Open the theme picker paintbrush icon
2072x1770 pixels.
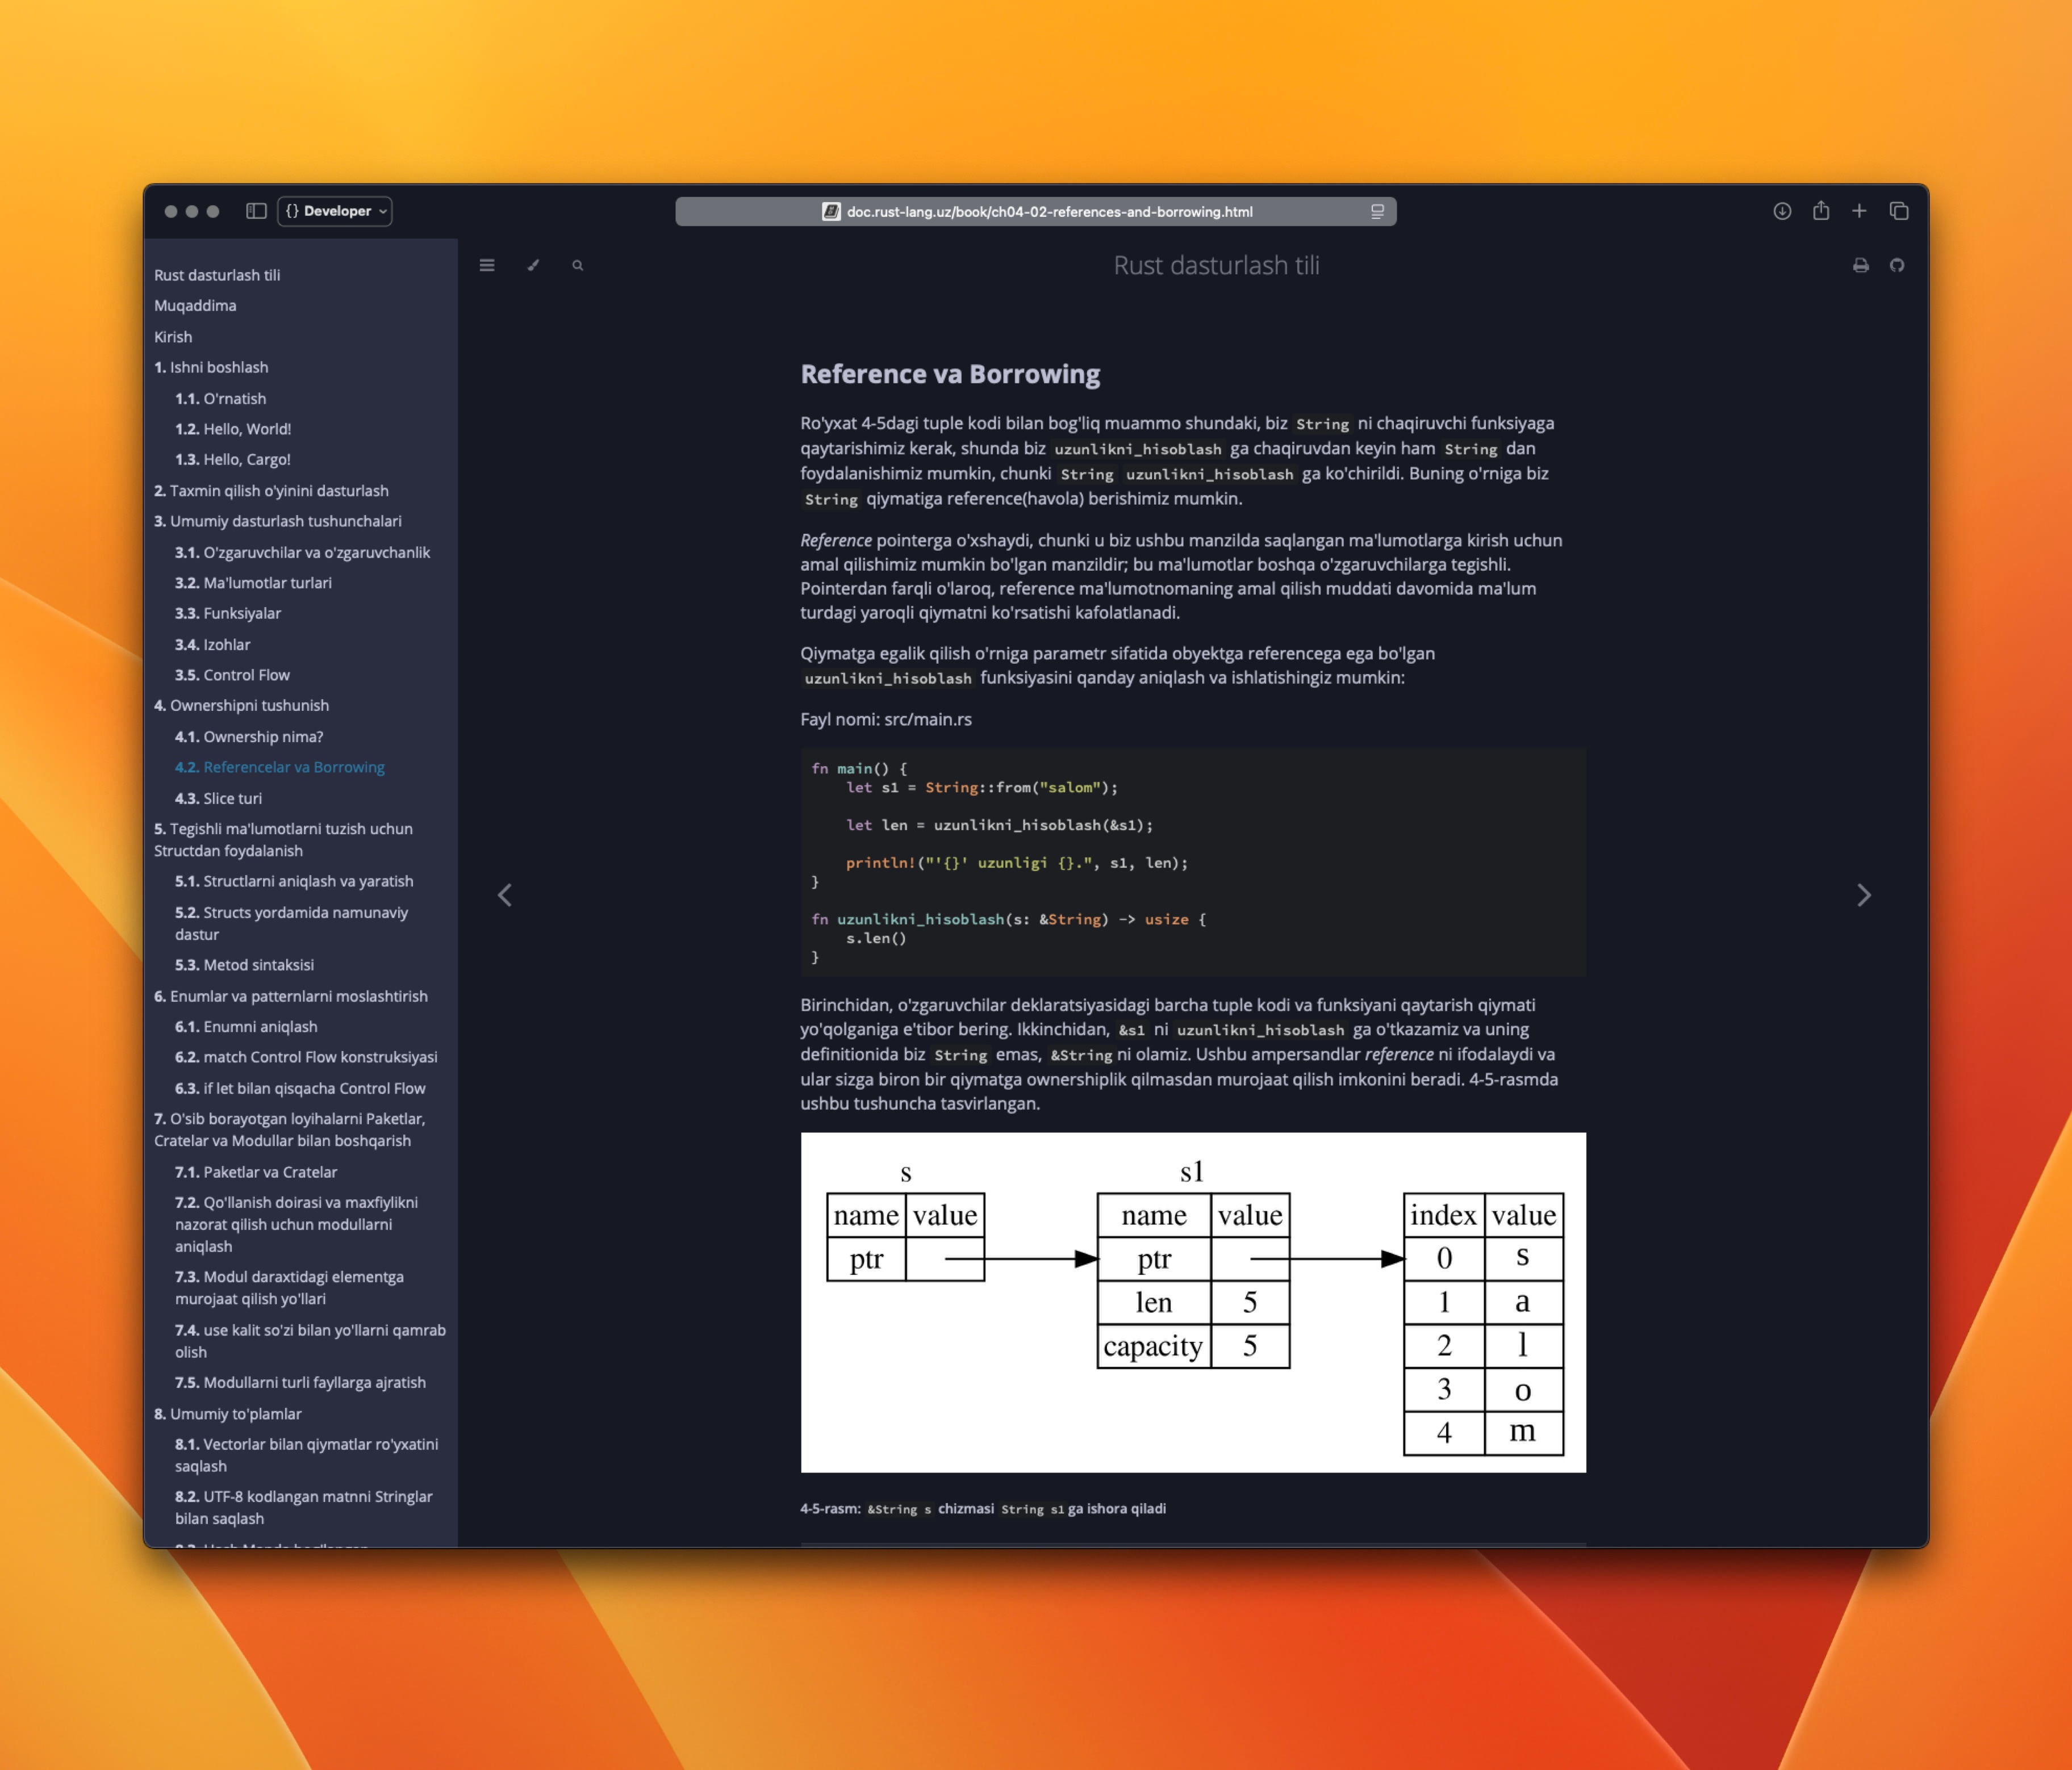tap(533, 265)
